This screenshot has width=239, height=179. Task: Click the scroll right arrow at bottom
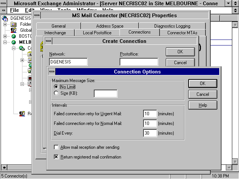[229, 167]
